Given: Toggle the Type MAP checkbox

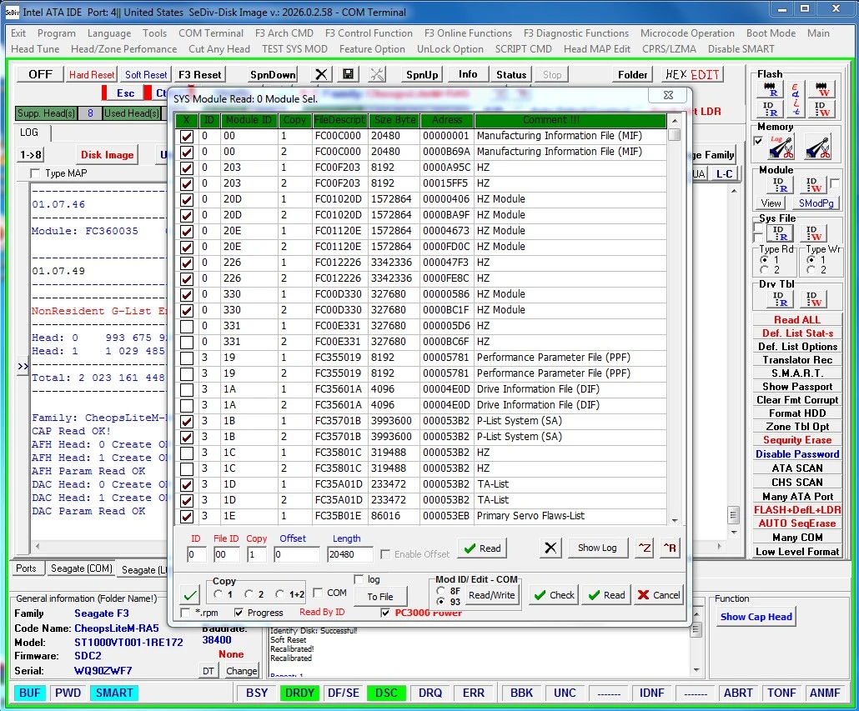Looking at the screenshot, I should (x=36, y=173).
